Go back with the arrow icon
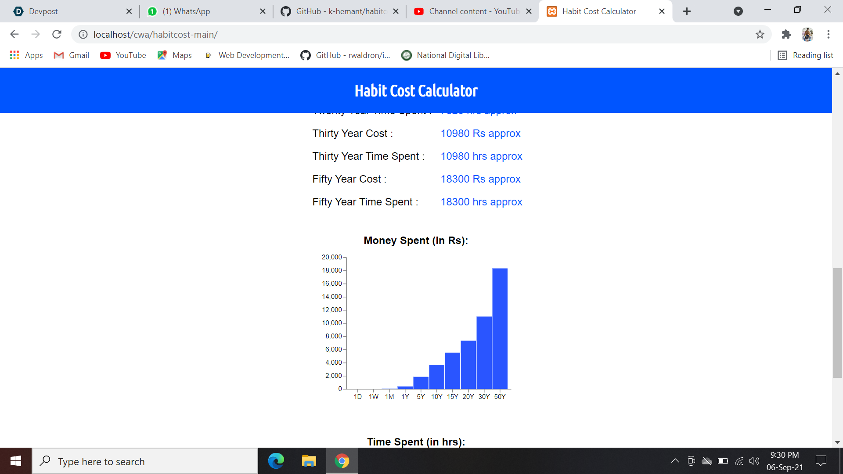The image size is (843, 474). (14, 34)
